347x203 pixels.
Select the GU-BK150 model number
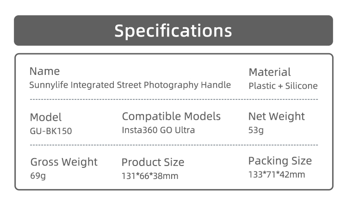click(x=51, y=131)
